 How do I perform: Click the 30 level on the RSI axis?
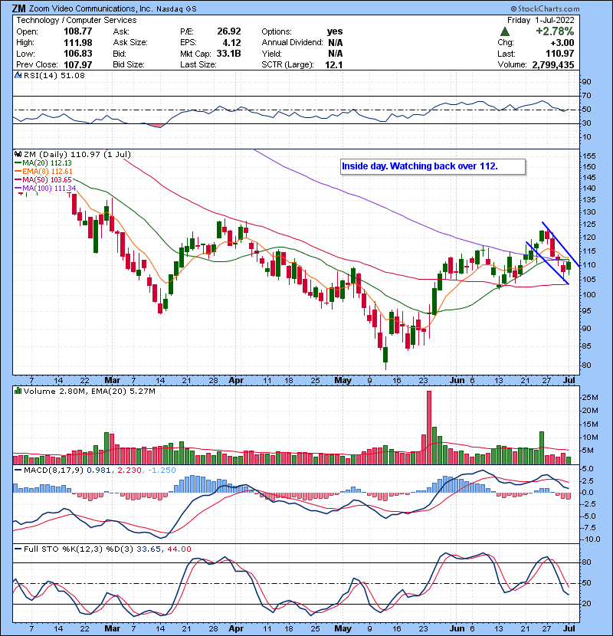tap(587, 123)
